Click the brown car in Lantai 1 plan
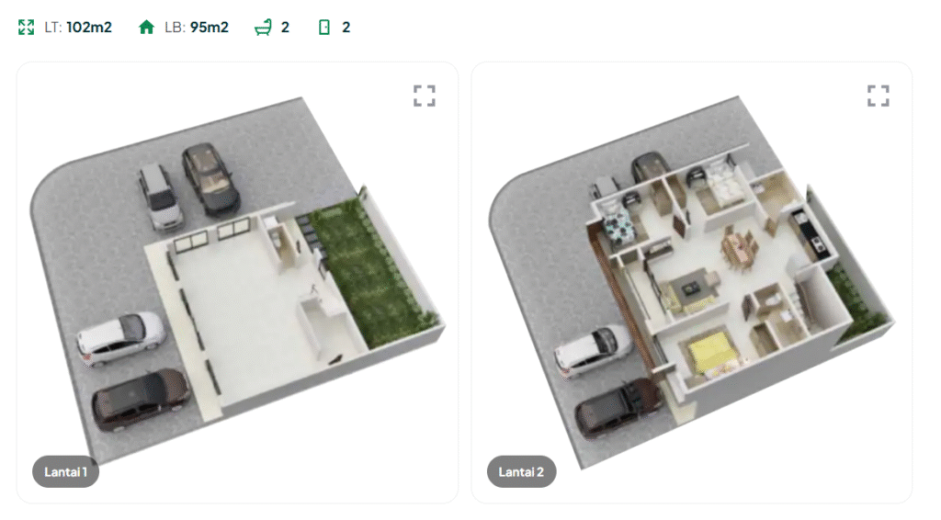 pos(141,399)
